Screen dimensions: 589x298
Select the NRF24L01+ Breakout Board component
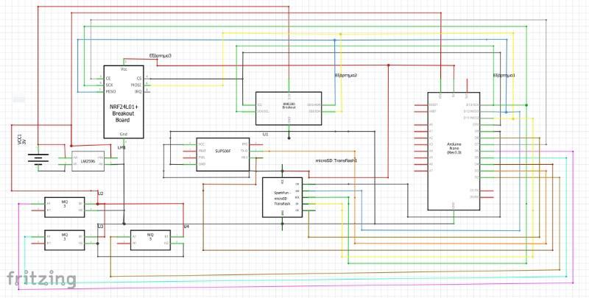[124, 102]
